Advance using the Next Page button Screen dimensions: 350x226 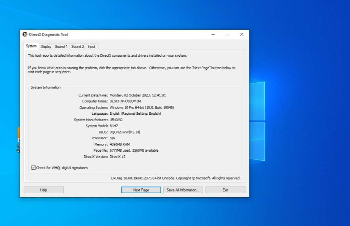(141, 189)
